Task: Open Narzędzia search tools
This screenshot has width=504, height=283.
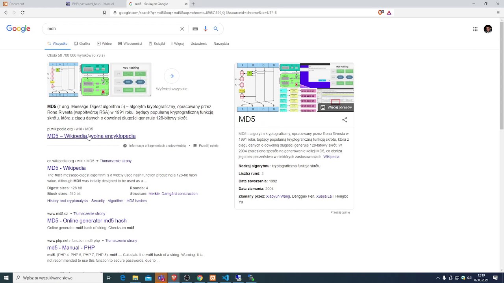Action: pyautogui.click(x=221, y=44)
